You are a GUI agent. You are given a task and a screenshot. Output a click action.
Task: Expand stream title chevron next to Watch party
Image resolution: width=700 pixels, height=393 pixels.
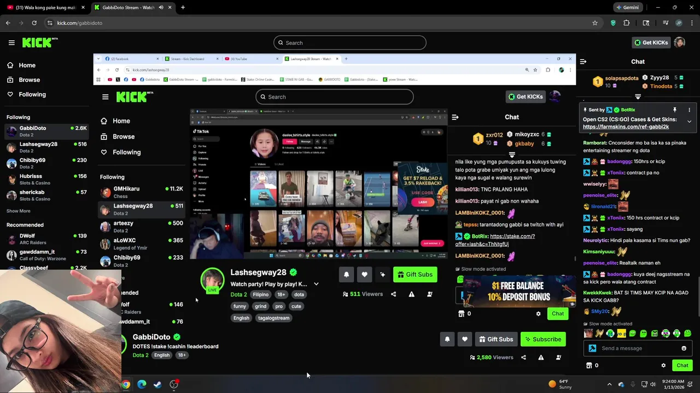tap(316, 284)
